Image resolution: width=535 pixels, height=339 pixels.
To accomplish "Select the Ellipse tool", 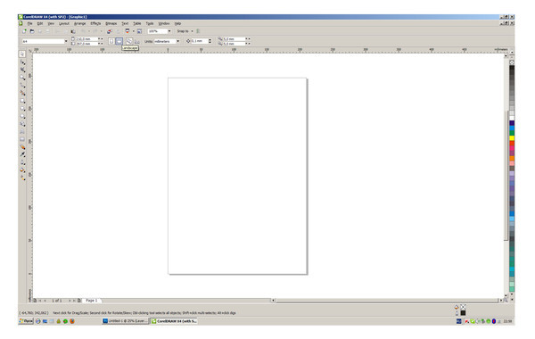I will coord(22,109).
